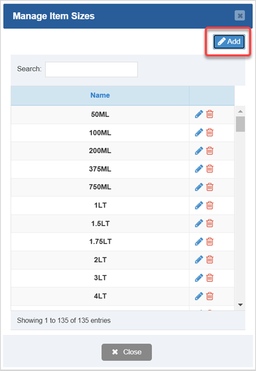Select the 375ML name cell
The height and width of the screenshot is (371, 256).
pos(100,169)
